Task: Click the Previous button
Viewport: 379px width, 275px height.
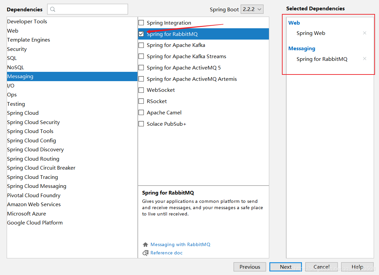Action: (250, 267)
